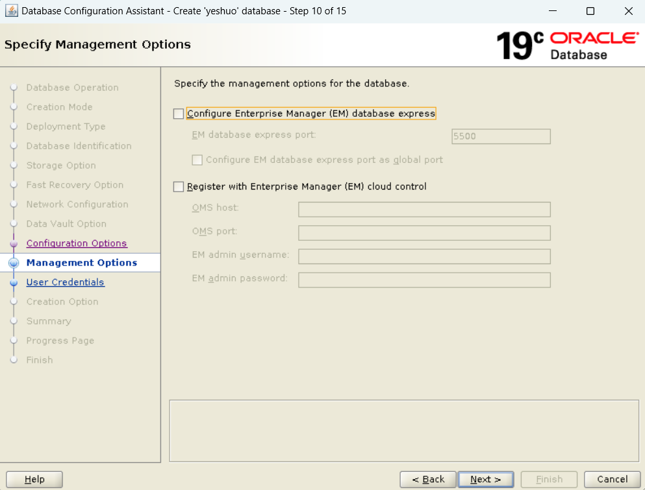Open Help for this wizard page
645x490 pixels.
tap(34, 480)
